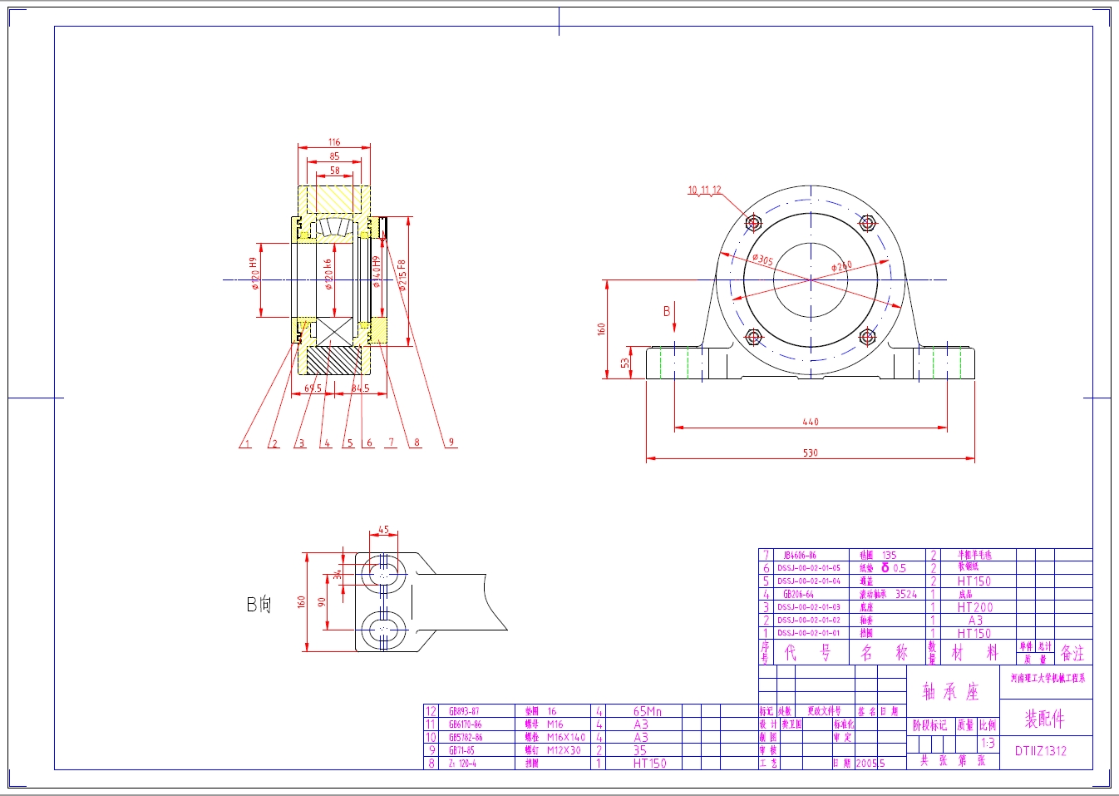Click the '530' overall width dimension
The height and width of the screenshot is (796, 1119).
[x=810, y=452]
